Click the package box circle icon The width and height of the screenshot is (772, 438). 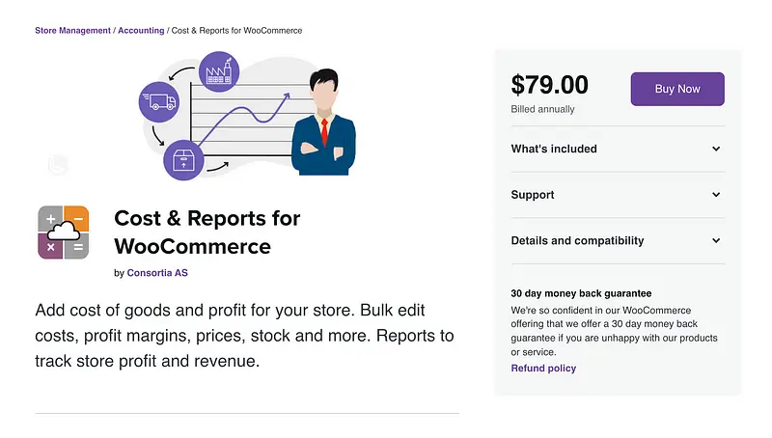pos(182,159)
